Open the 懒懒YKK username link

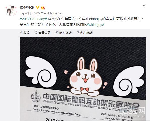27,8
